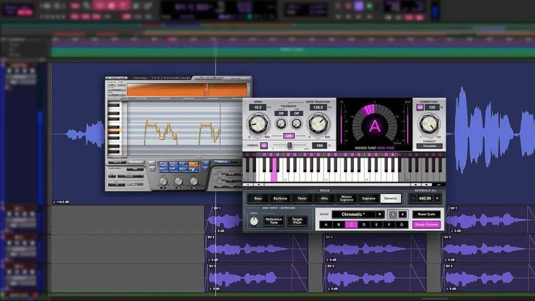Select the D note in scale row
This screenshot has width=535, height=301.
coord(364,225)
